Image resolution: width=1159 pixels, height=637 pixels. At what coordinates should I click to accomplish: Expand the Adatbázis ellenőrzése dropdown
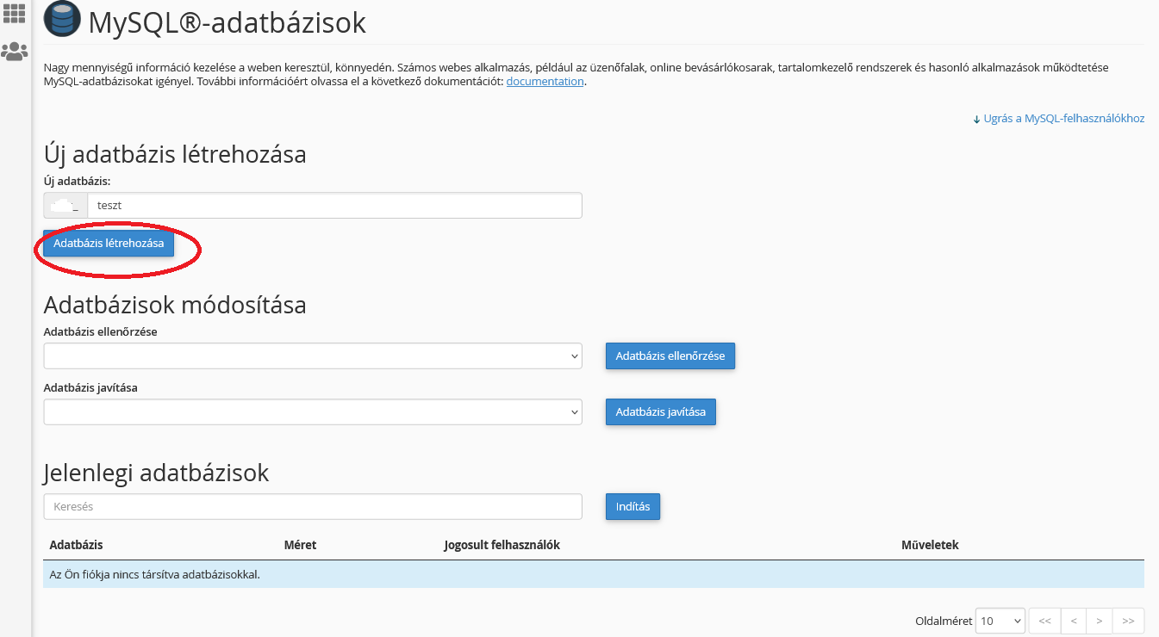(313, 356)
